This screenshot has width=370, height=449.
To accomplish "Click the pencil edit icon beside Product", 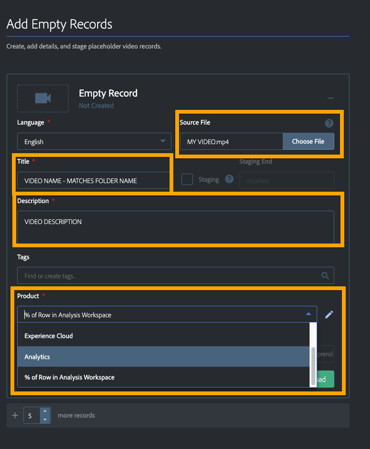I will click(329, 315).
